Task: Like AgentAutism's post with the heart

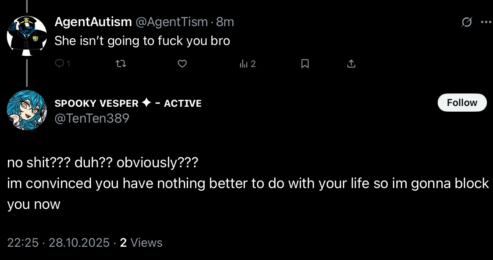Action: pos(182,64)
